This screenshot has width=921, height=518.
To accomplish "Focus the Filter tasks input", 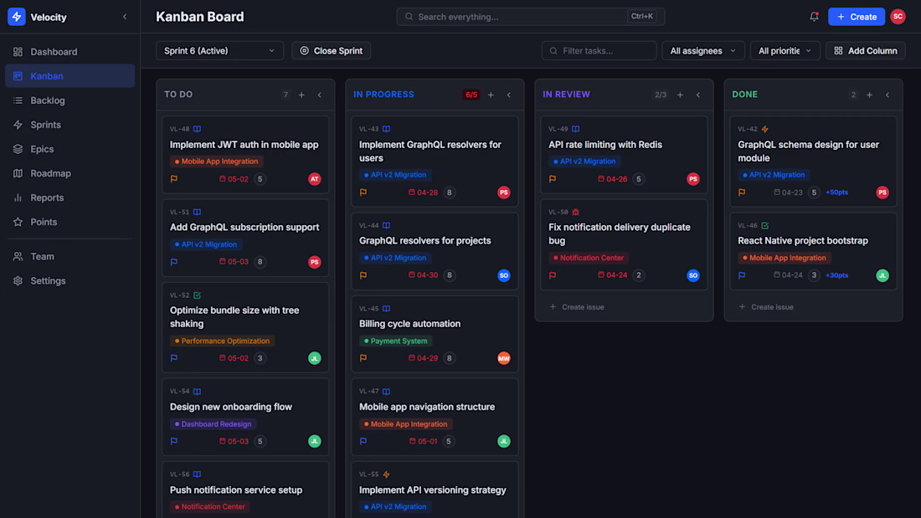I will point(599,50).
